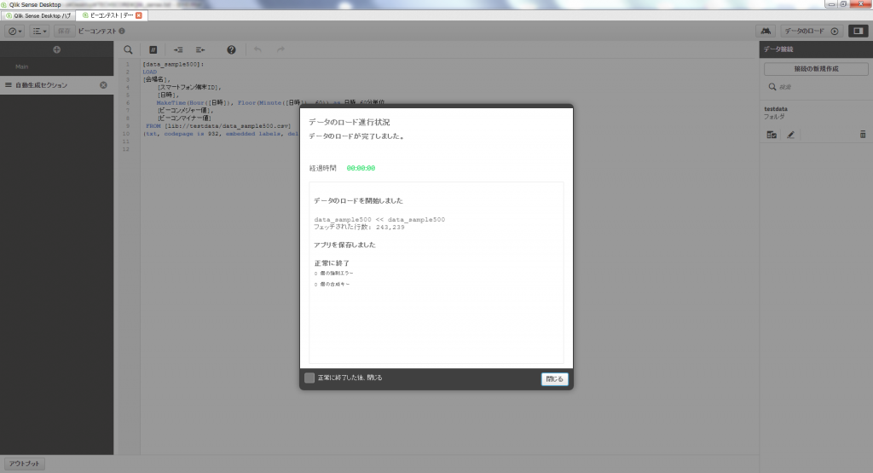The height and width of the screenshot is (473, 873).
Task: Expand the list-style menu dropdown in the toolbar
Action: (40, 31)
